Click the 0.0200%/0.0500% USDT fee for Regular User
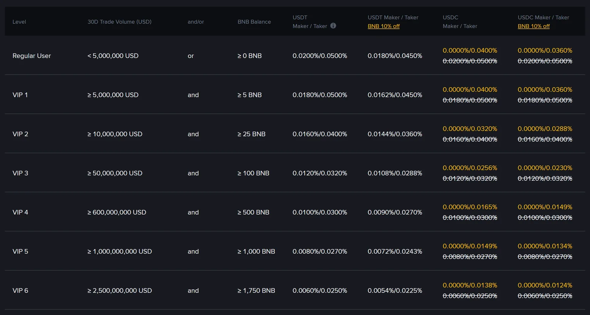 click(x=320, y=56)
